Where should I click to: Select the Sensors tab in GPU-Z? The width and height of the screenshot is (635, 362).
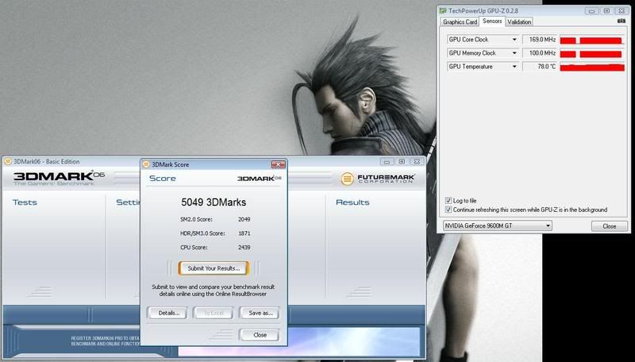click(492, 21)
